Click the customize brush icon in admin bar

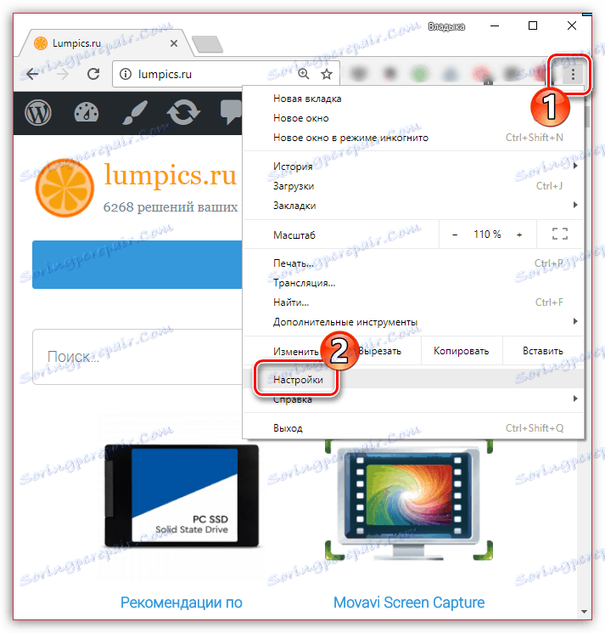135,113
